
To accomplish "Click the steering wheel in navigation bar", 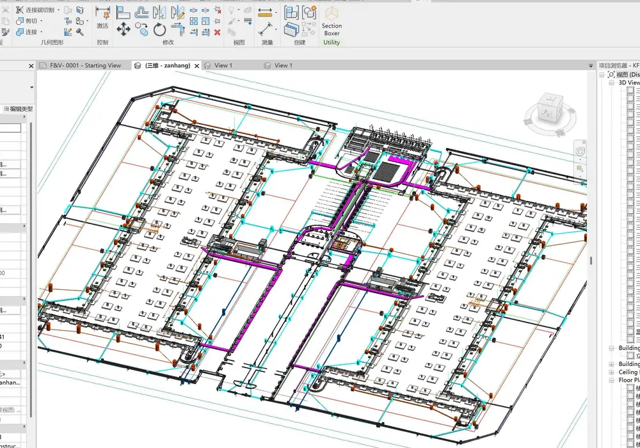I will 580,152.
